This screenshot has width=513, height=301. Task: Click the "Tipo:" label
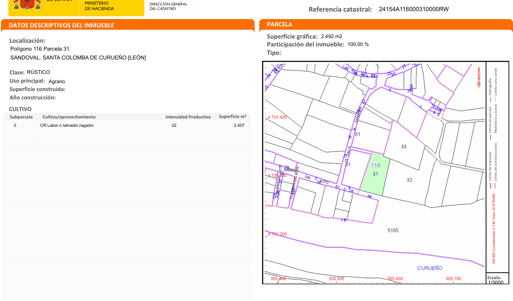click(274, 52)
